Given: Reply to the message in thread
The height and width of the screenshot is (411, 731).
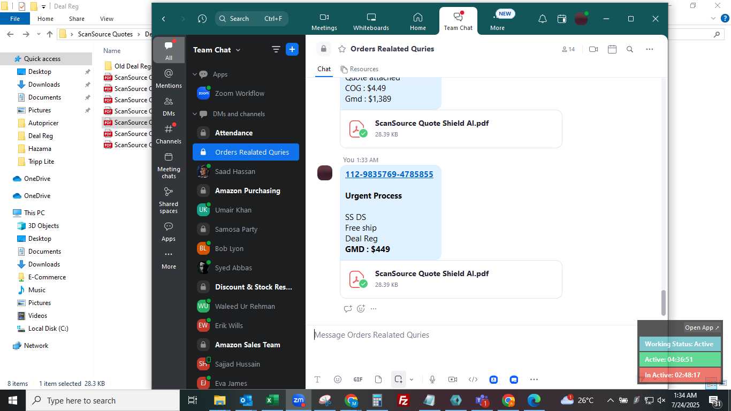Looking at the screenshot, I should coord(348,309).
